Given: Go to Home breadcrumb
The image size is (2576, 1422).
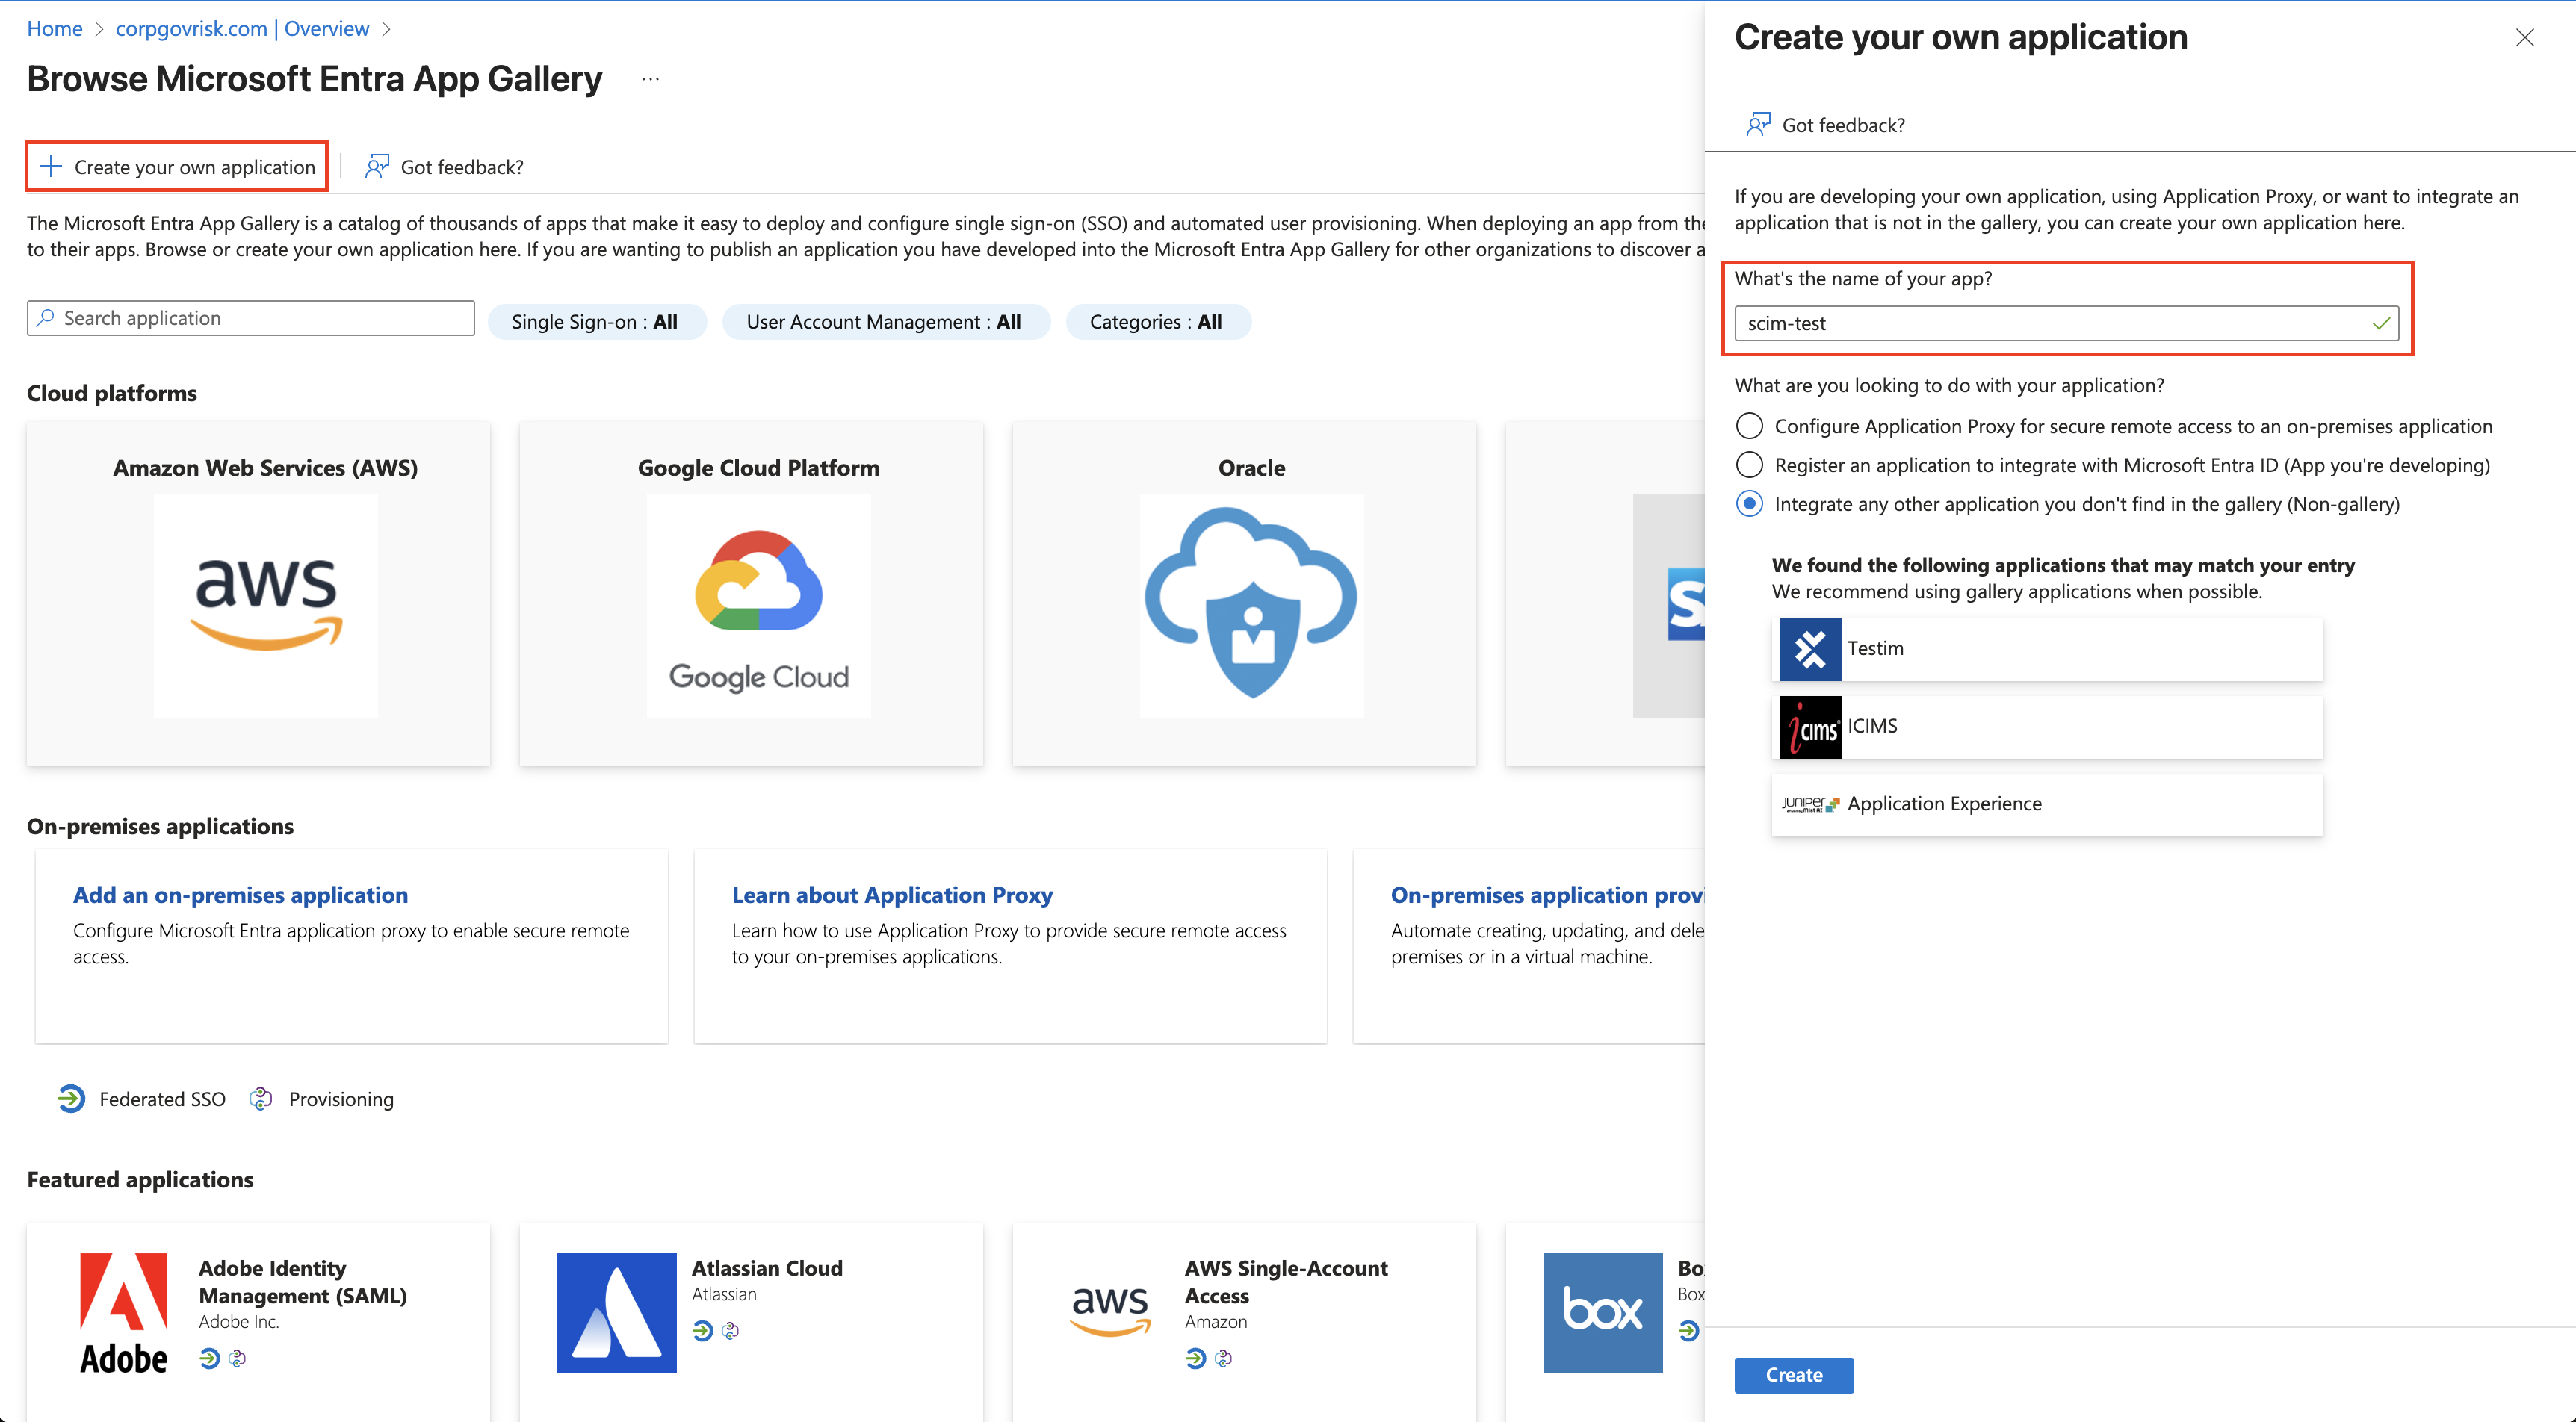Looking at the screenshot, I should [54, 29].
